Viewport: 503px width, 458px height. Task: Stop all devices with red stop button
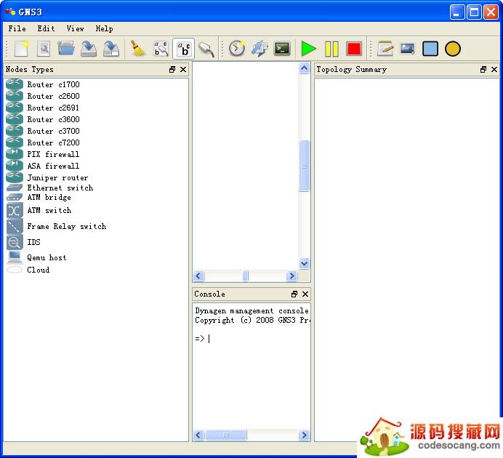[354, 49]
